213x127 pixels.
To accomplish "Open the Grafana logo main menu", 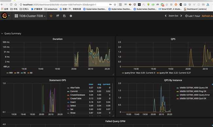I will 4,16.
